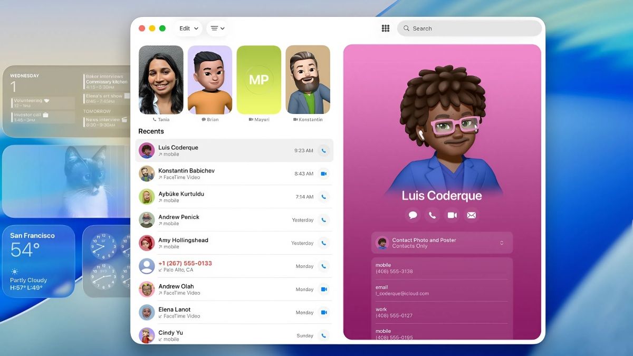The image size is (633, 356).
Task: Select Brian's favorite Memoji card
Action: click(x=210, y=80)
